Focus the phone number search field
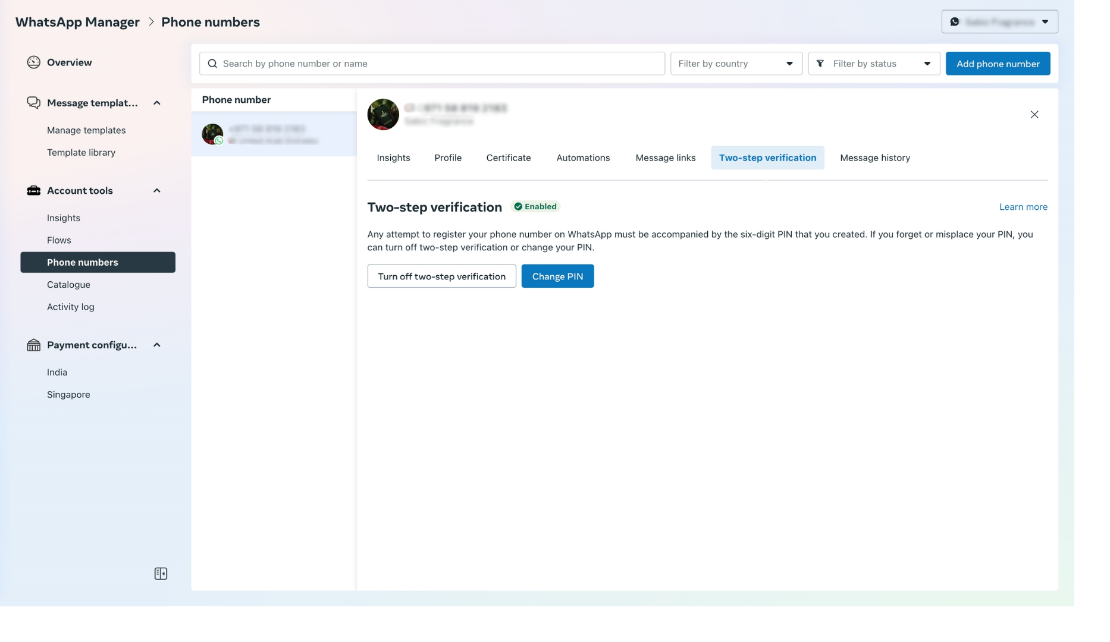Screen dimensions: 1110x642 coord(432,64)
